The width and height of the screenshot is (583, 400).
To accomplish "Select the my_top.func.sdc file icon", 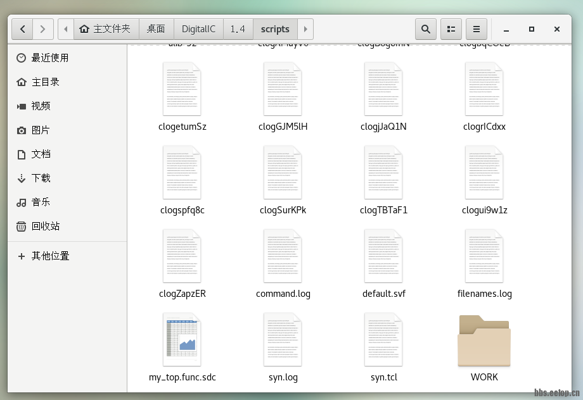I will pyautogui.click(x=182, y=339).
